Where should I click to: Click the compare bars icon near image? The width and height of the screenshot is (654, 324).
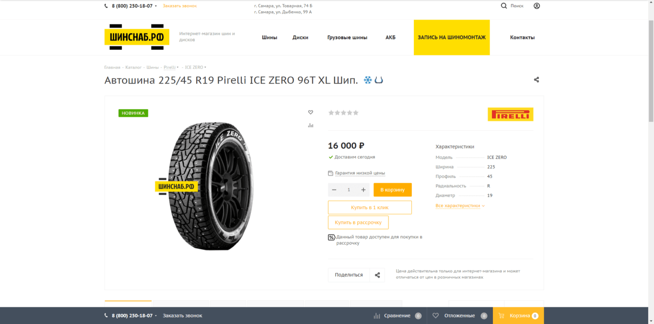point(310,126)
